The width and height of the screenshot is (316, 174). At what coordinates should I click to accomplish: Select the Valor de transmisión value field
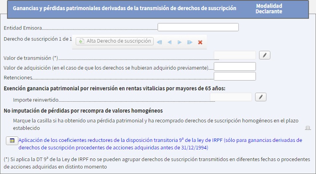coord(235,55)
